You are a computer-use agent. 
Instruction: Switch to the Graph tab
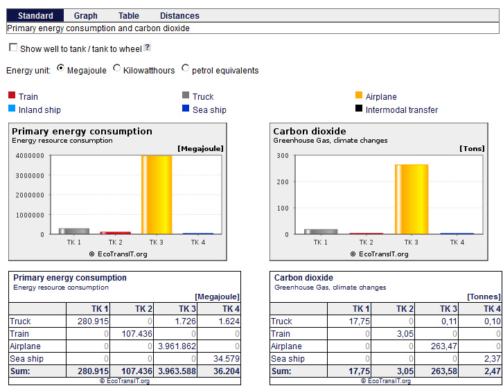tap(85, 15)
